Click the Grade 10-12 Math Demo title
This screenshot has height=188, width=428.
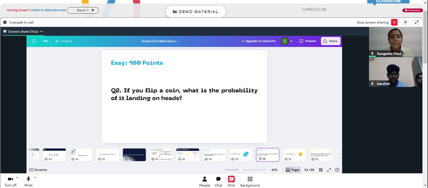(160, 41)
